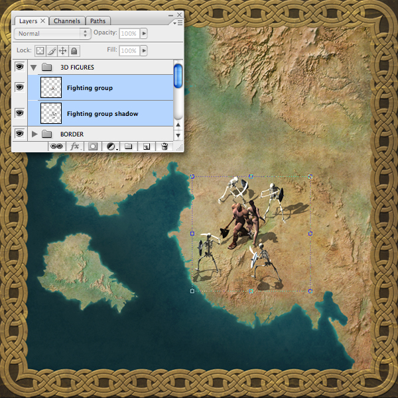Switch to the Paths tab
Viewport: 398px width, 398px height.
click(98, 21)
